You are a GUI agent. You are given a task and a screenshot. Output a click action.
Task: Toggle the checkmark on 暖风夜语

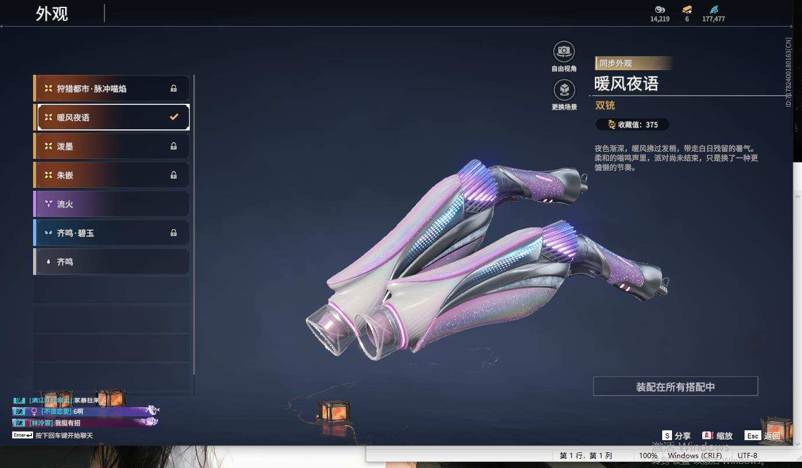click(174, 117)
